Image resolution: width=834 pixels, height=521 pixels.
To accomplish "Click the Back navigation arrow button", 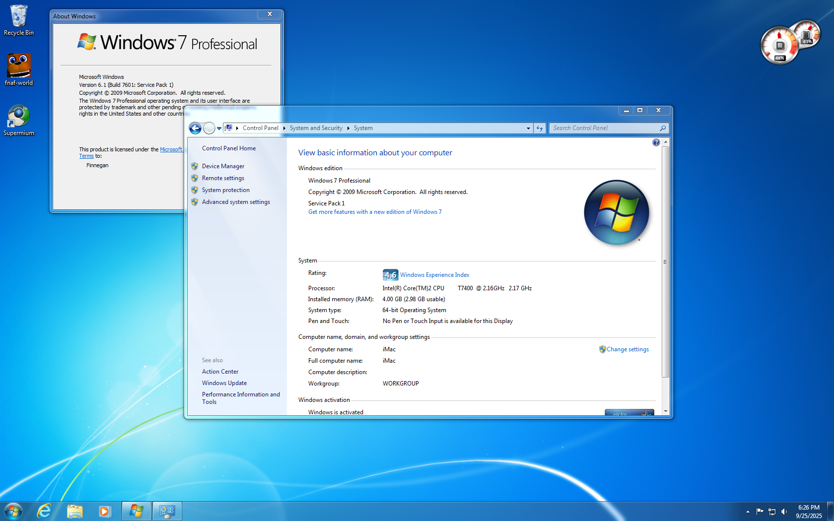I will 195,129.
